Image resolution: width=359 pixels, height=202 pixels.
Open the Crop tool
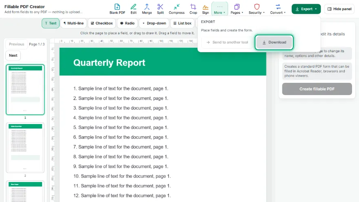[193, 9]
